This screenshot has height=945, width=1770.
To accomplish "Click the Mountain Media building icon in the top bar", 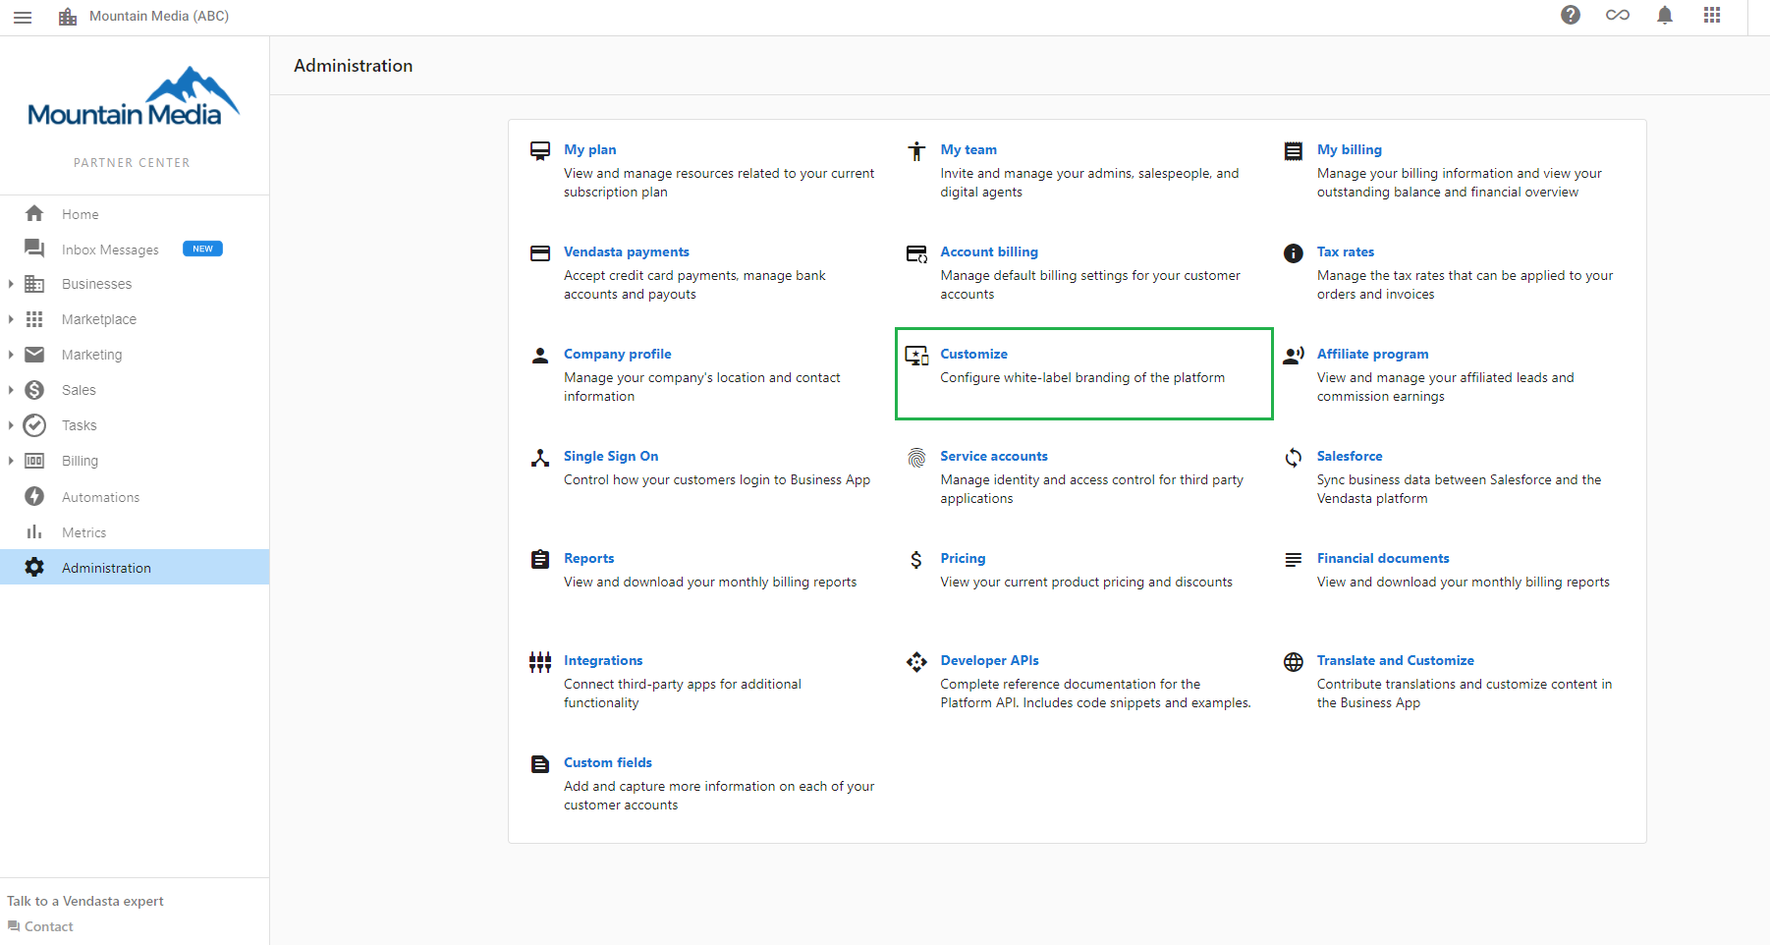I will coord(68,17).
